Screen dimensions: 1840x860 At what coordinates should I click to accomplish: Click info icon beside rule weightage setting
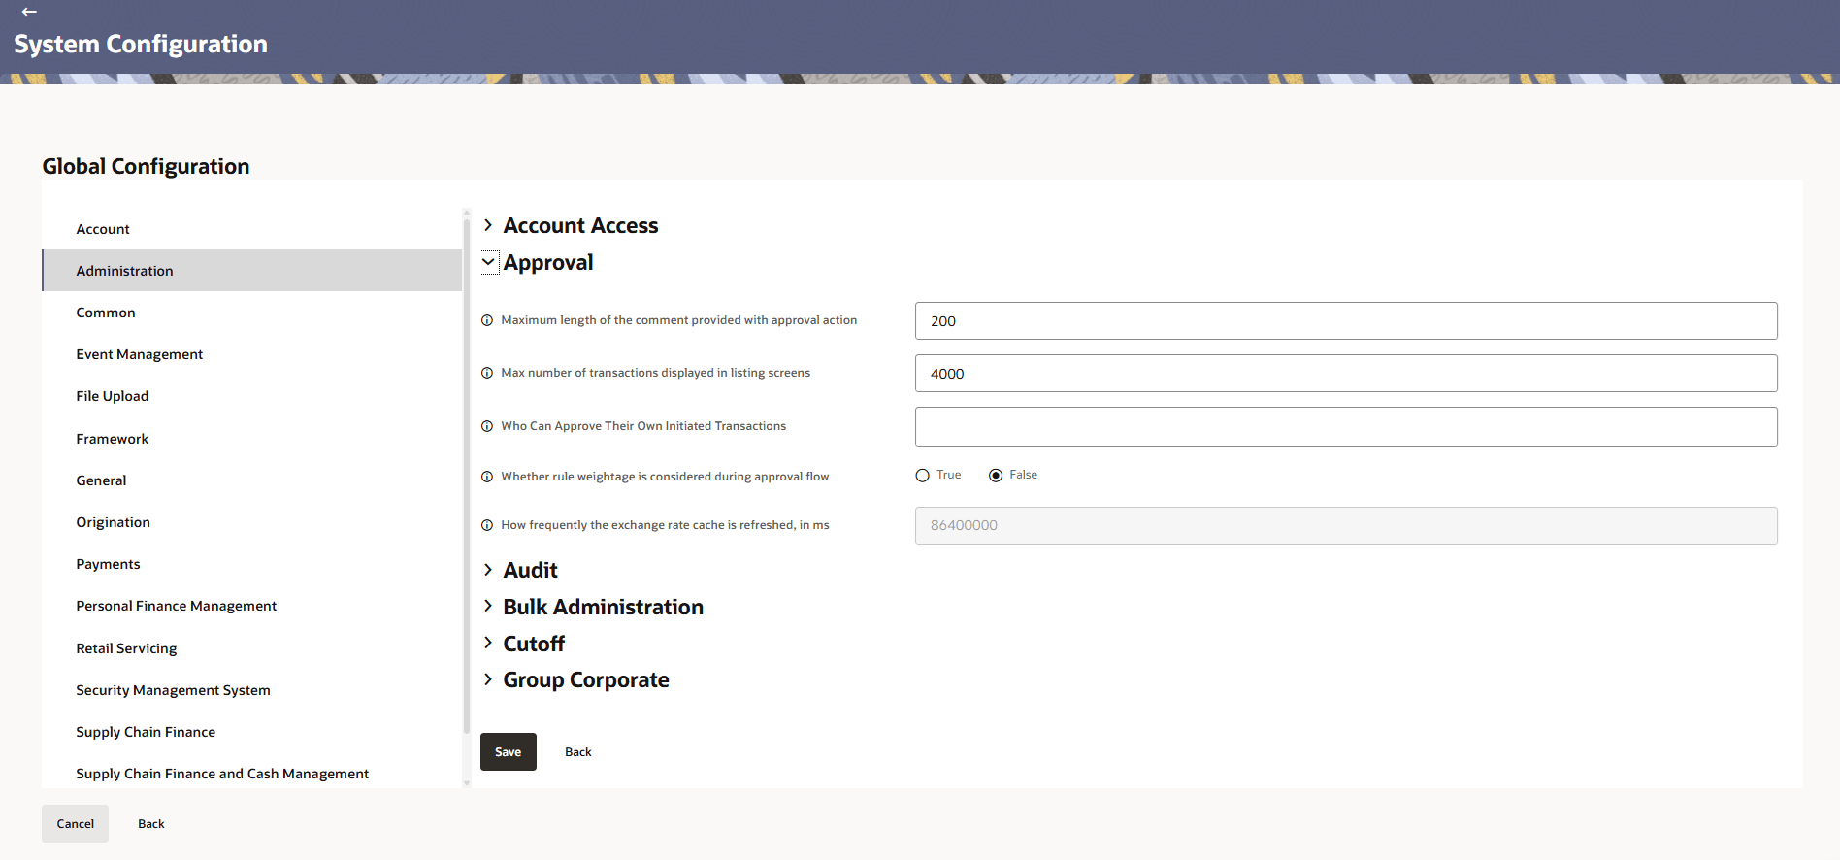coord(487,477)
